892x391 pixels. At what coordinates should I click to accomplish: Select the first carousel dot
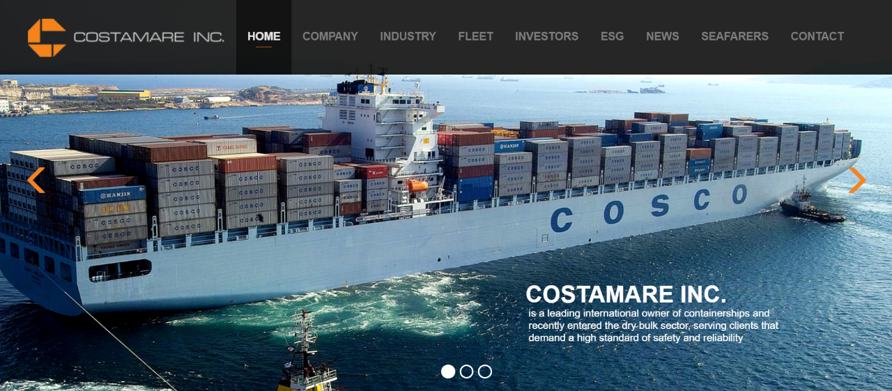[448, 371]
